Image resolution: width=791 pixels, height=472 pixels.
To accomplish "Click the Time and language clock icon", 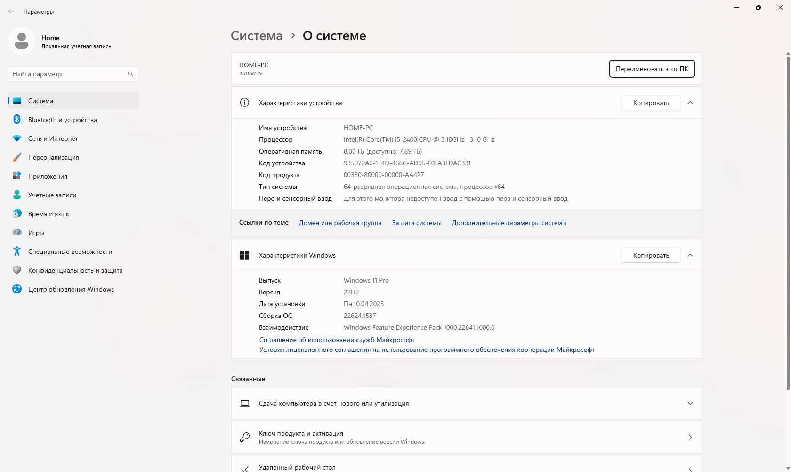I will (x=17, y=214).
